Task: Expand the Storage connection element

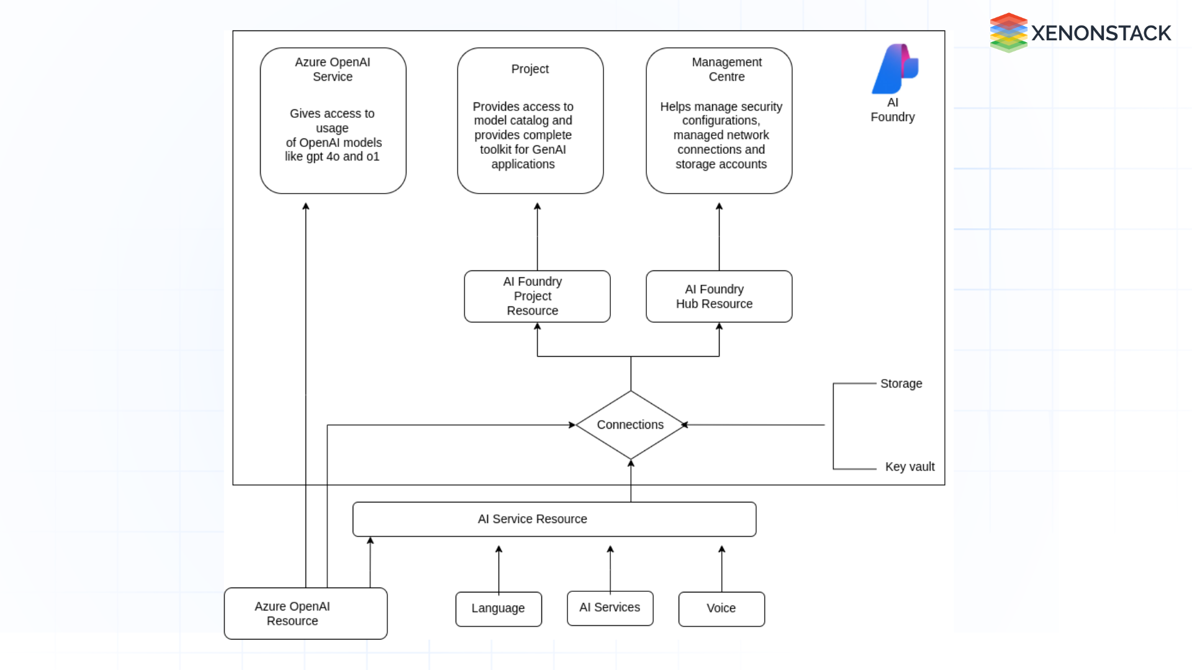Action: coord(901,383)
